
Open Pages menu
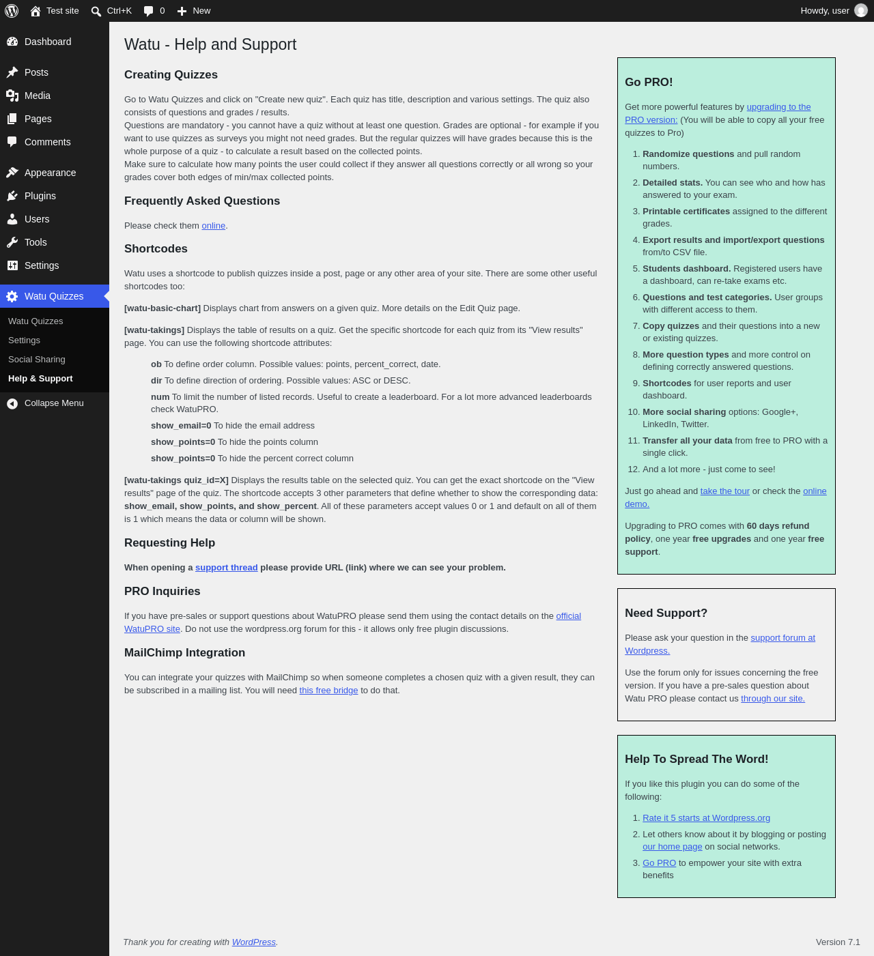coord(55,119)
